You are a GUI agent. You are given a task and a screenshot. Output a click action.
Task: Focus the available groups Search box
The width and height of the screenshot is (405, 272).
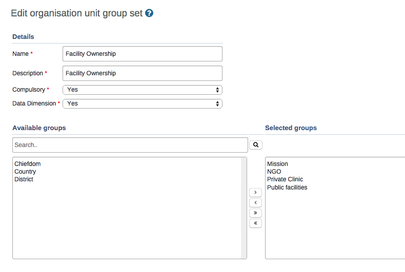[130, 145]
